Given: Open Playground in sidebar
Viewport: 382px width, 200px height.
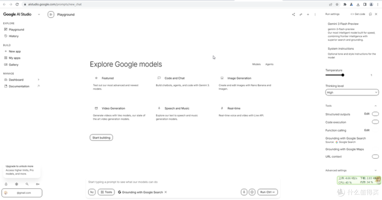Looking at the screenshot, I should (16, 29).
